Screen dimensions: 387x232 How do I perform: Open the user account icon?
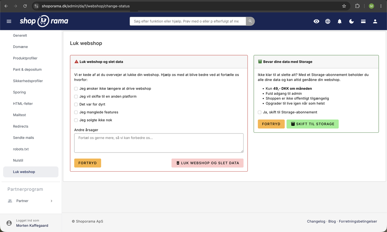coord(375,21)
